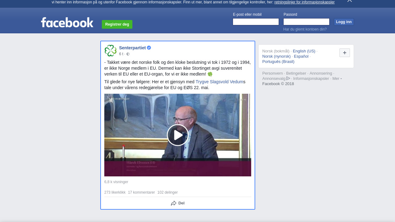Click the four-leaf clover emoji in the post
This screenshot has width=395, height=222.
coord(210,74)
